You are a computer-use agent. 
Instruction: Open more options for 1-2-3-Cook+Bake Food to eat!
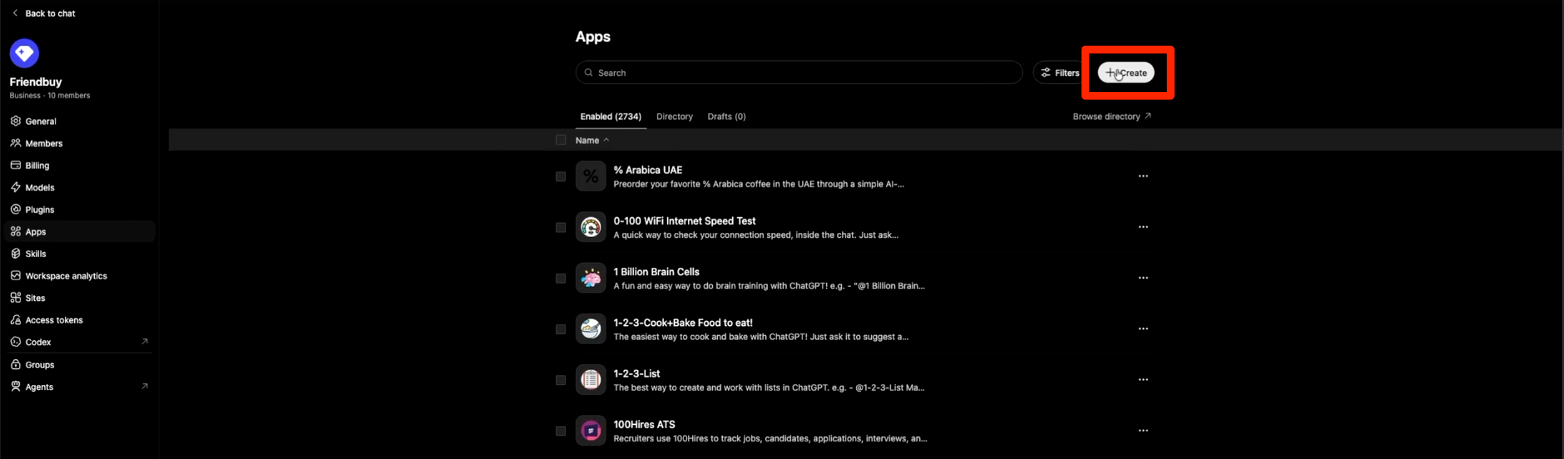pos(1143,328)
